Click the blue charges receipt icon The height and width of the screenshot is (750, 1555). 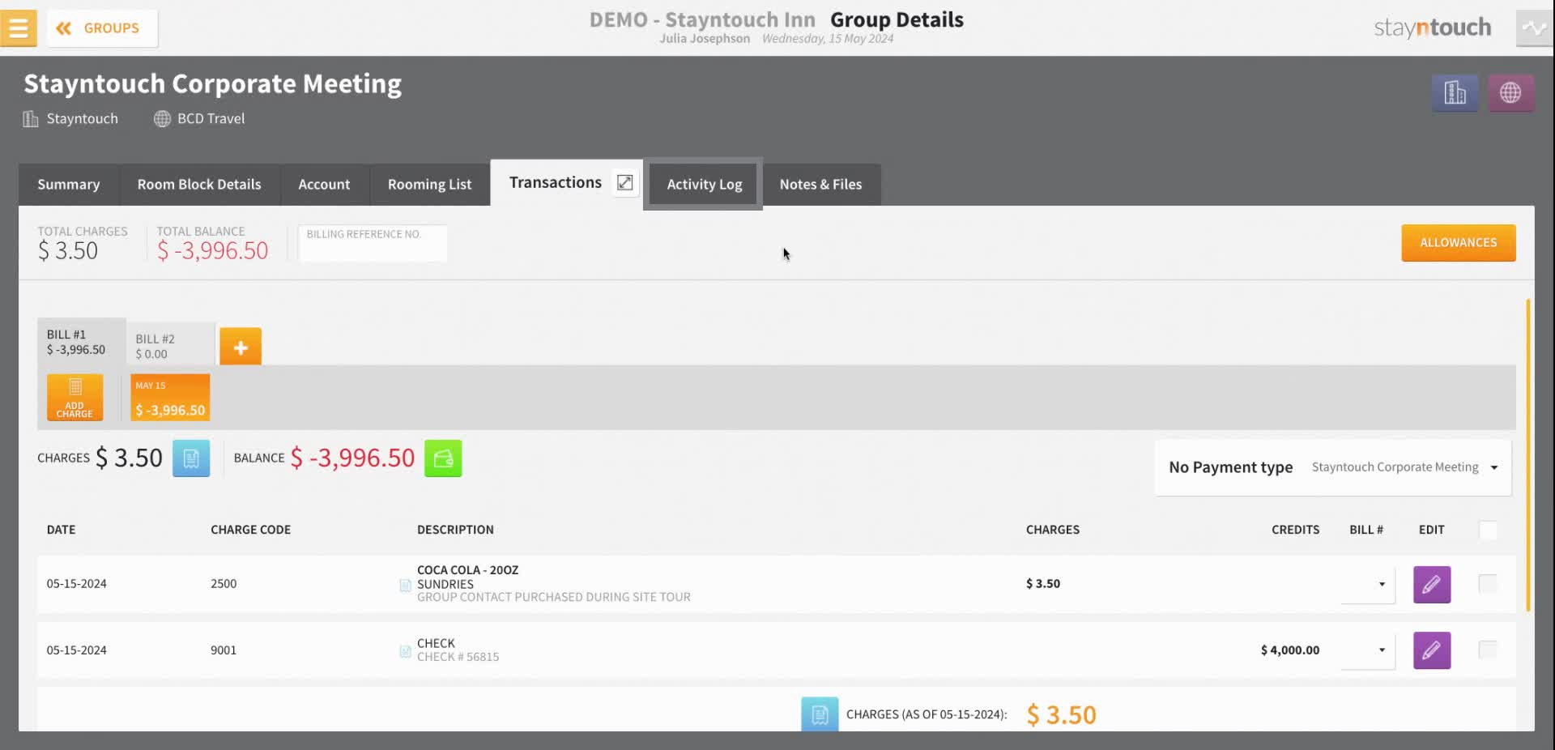(x=191, y=458)
